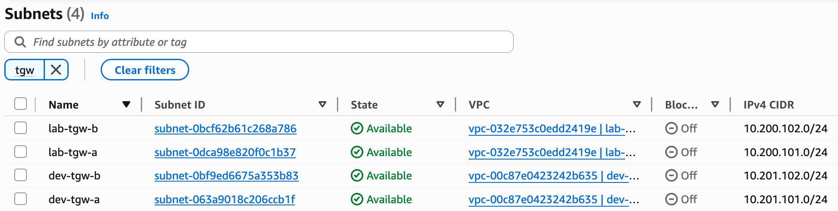Open subnet-0bcf62b61c268a786 link

(x=225, y=128)
